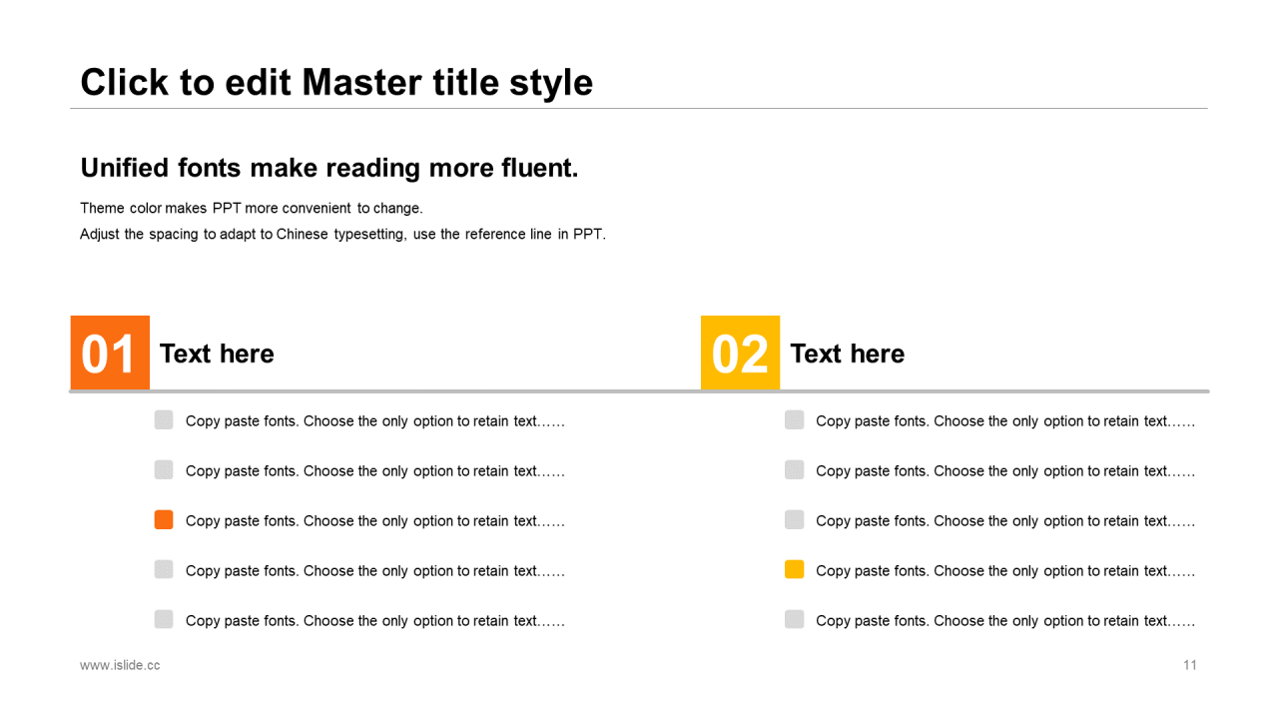Select the 'Theme color makes PPT' text line
The height and width of the screenshot is (719, 1278).
click(252, 208)
